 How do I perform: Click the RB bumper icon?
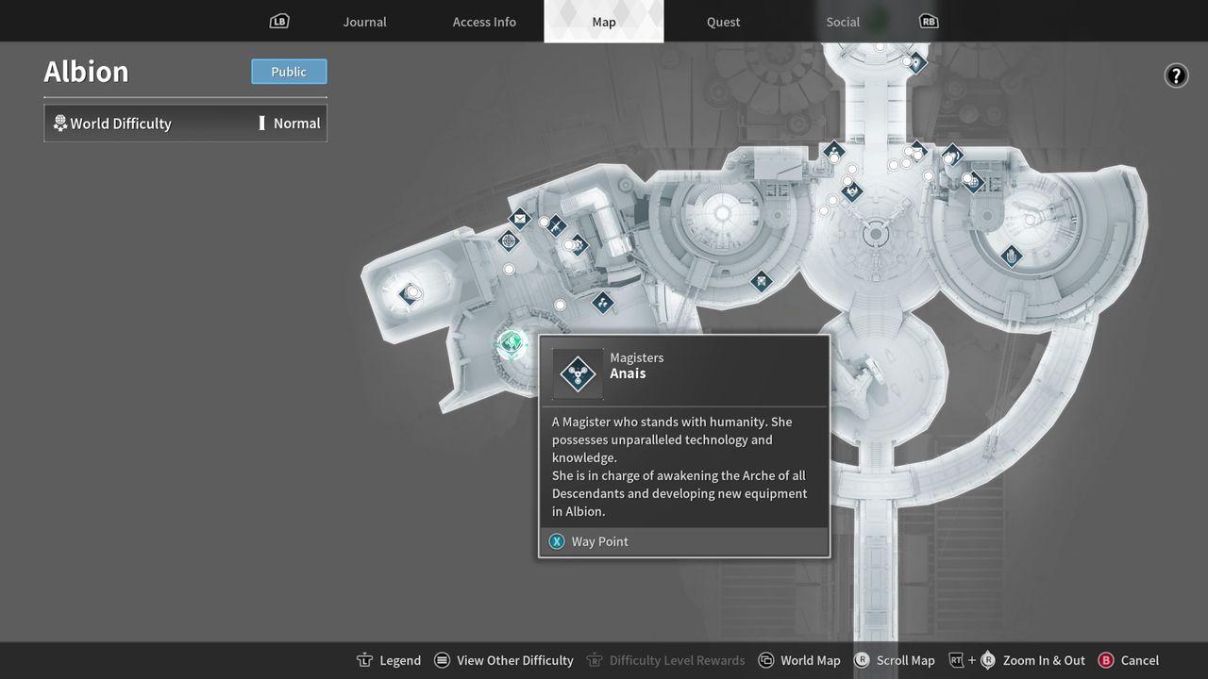pos(929,21)
